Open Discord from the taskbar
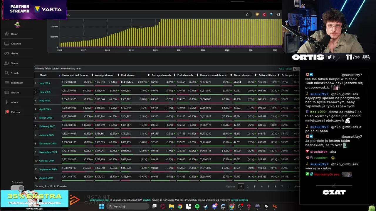Screen dimensions: 376x211 214,206
